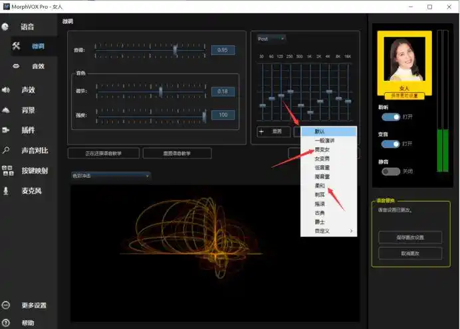
Task: Open the 背景 background sounds icon
Action: [x=6, y=110]
